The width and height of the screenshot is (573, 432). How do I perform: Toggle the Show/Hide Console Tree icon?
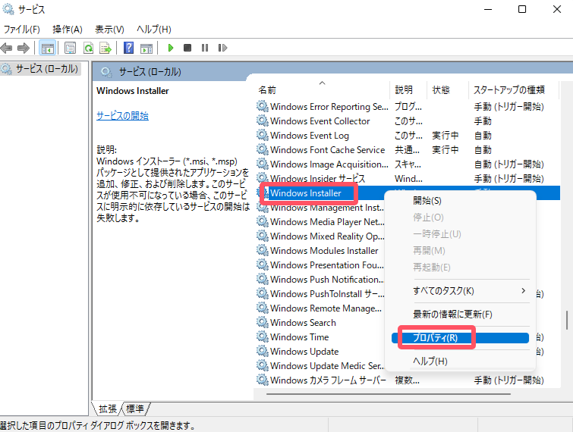[48, 48]
